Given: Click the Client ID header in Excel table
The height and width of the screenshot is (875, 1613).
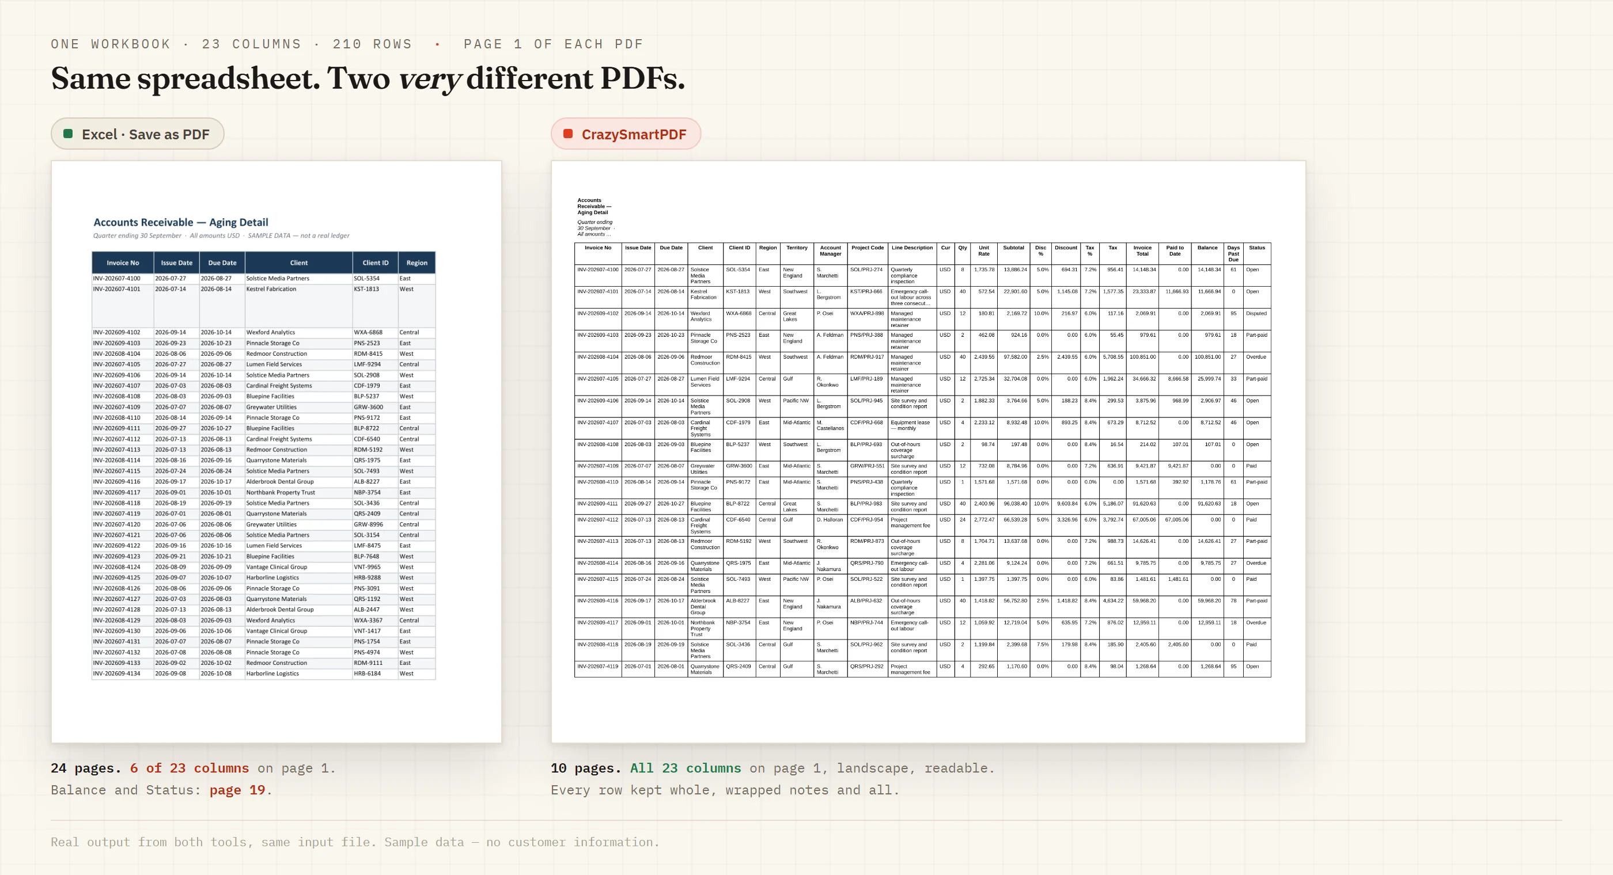Looking at the screenshot, I should pyautogui.click(x=375, y=263).
